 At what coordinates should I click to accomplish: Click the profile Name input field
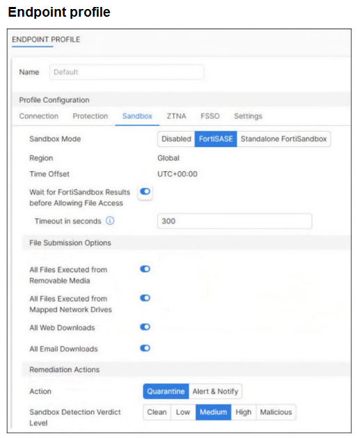coord(127,72)
